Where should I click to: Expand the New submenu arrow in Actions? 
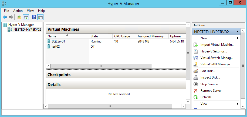click(238, 38)
